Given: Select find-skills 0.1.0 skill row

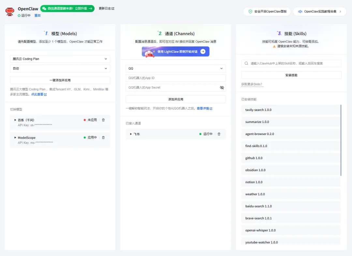Looking at the screenshot, I should point(291,146).
